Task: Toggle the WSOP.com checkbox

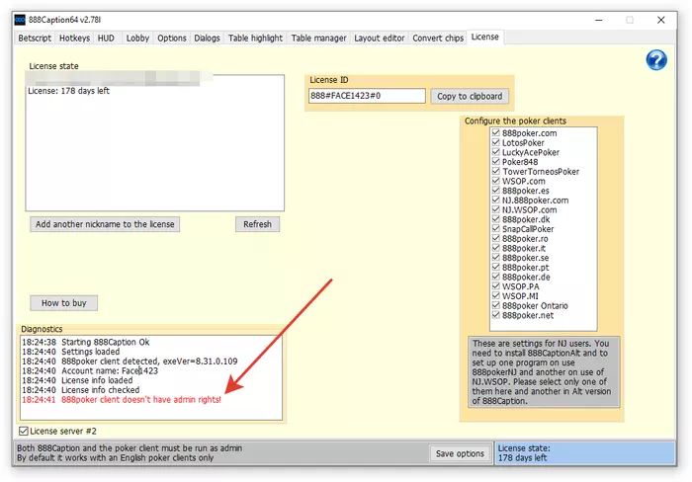Action: (x=495, y=181)
